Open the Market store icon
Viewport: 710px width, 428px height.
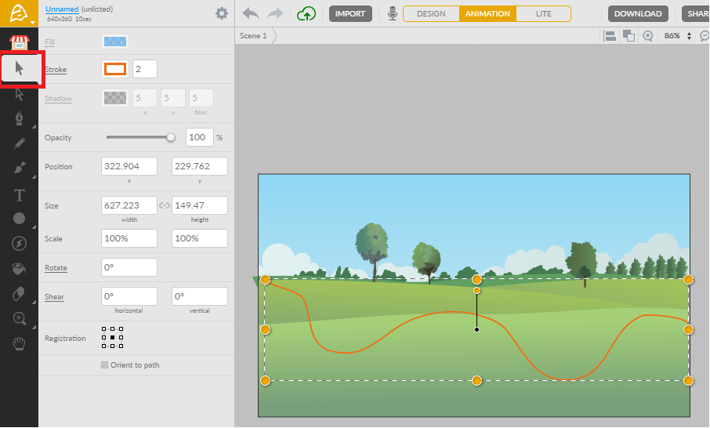pos(19,43)
